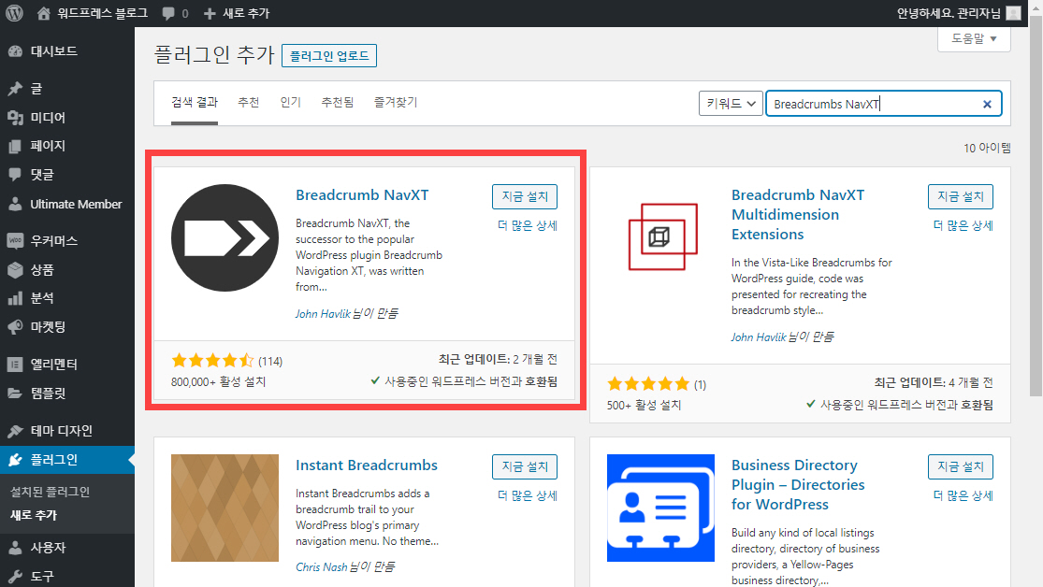Image resolution: width=1043 pixels, height=587 pixels.
Task: Expand the 도움말 help dropdown
Action: point(974,39)
